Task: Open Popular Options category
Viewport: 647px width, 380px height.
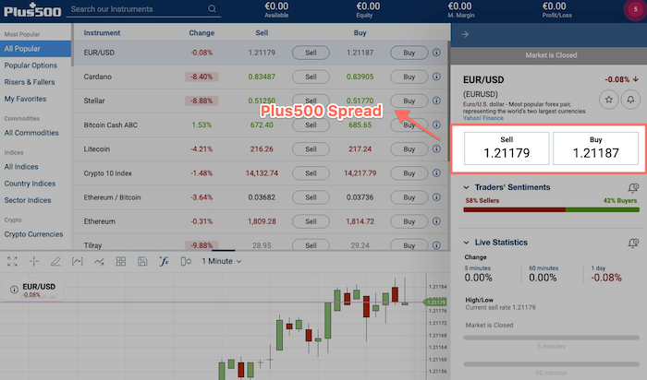Action: (31, 65)
